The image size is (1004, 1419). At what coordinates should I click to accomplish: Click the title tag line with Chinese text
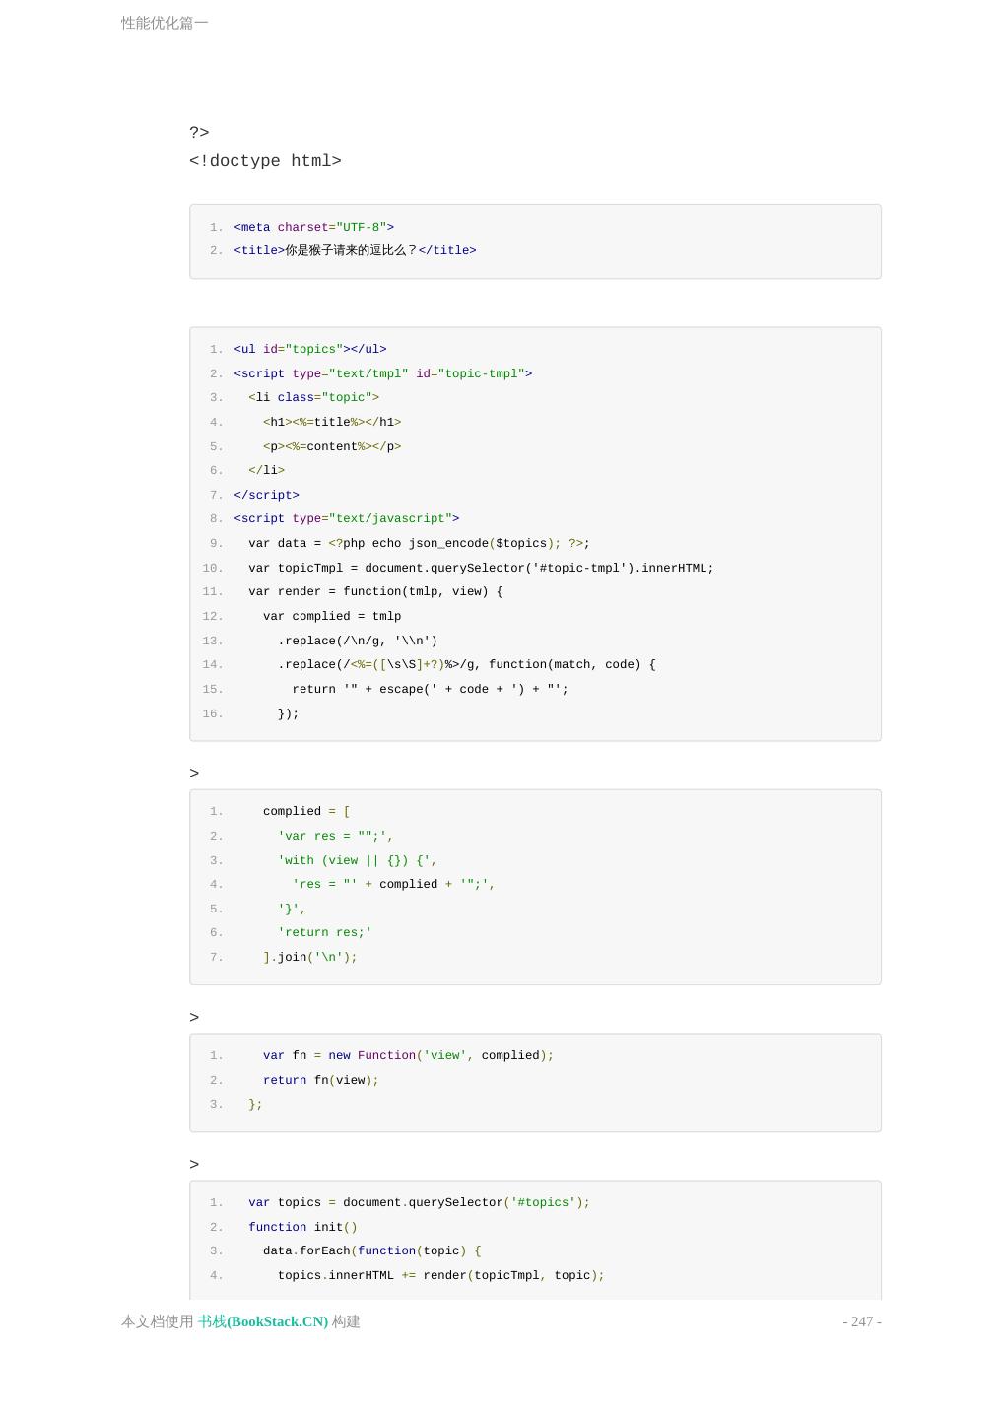pyautogui.click(x=355, y=250)
